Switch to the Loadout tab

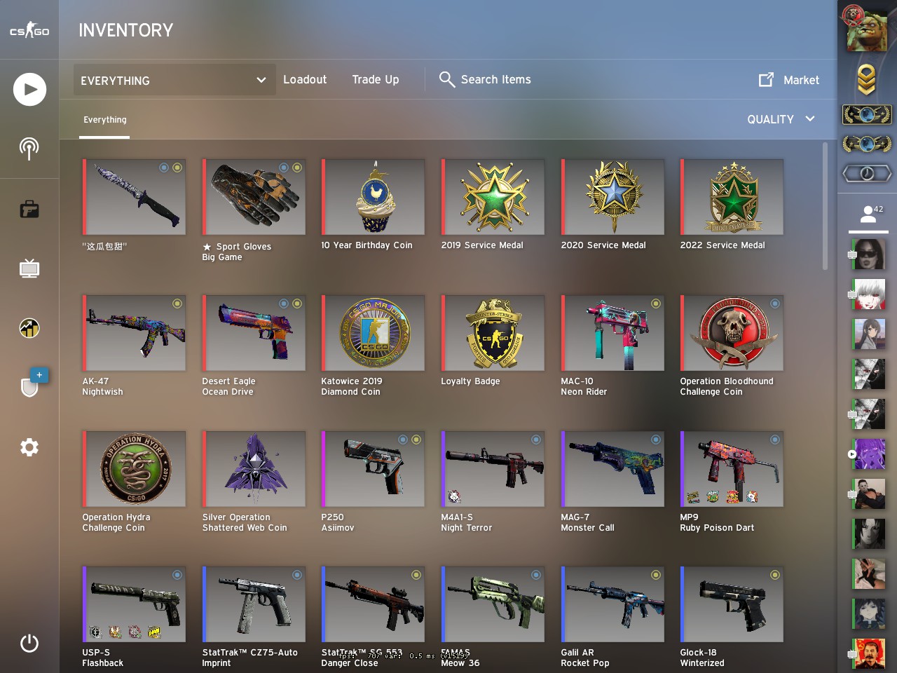[305, 79]
